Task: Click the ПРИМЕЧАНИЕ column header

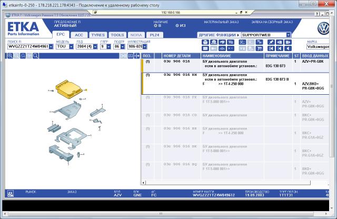Action: click(278, 56)
